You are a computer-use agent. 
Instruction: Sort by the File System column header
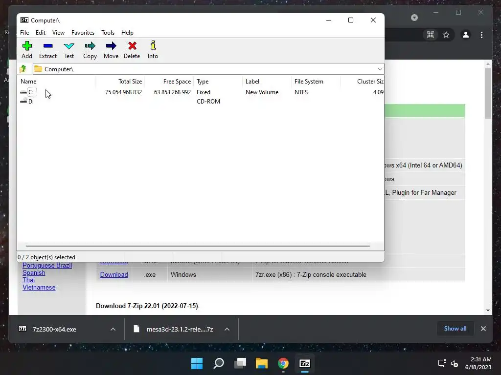pos(316,82)
